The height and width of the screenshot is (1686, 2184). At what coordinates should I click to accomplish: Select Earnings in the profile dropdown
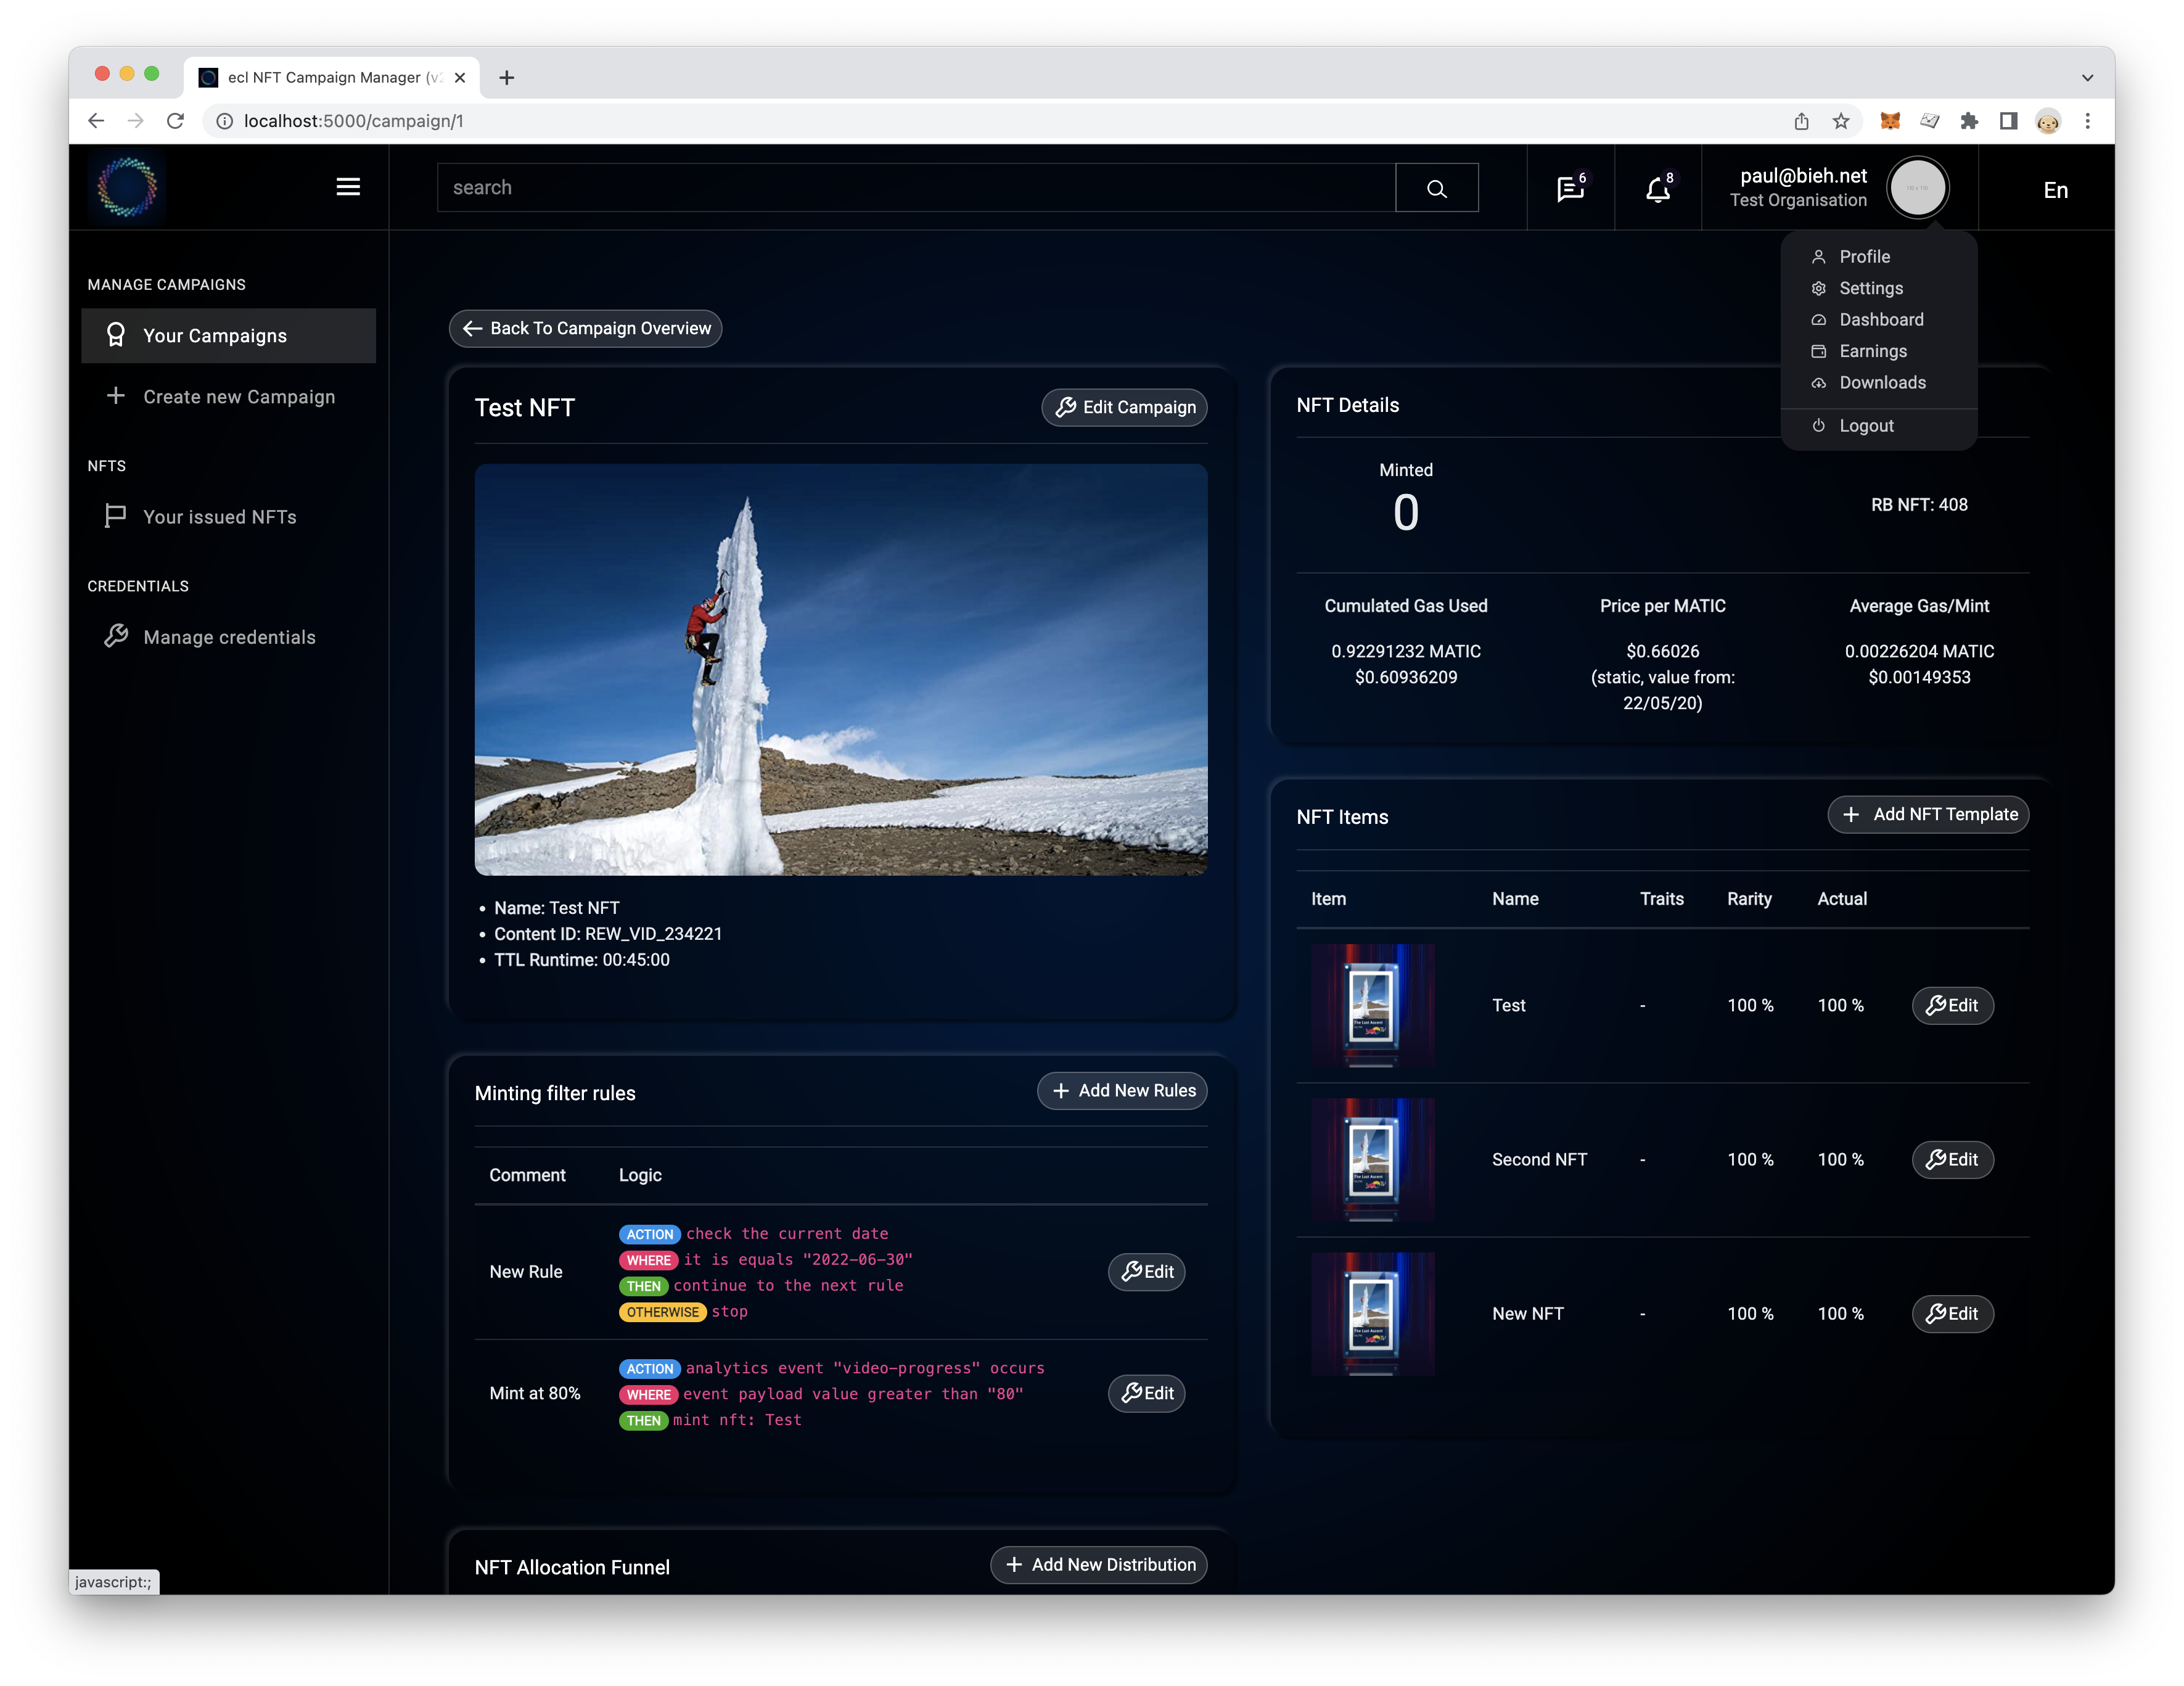tap(1872, 351)
